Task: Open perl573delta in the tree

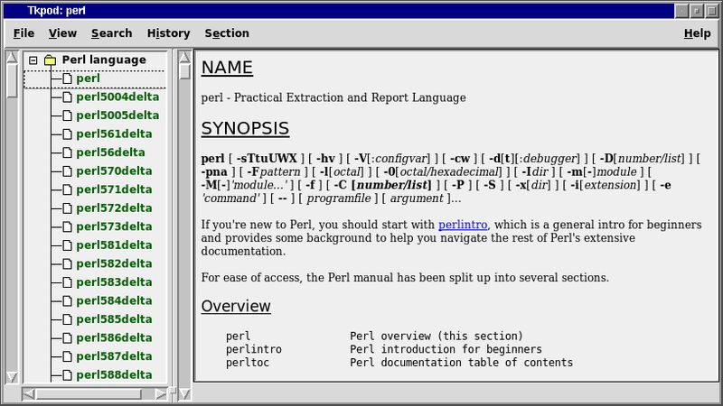Action: point(114,226)
